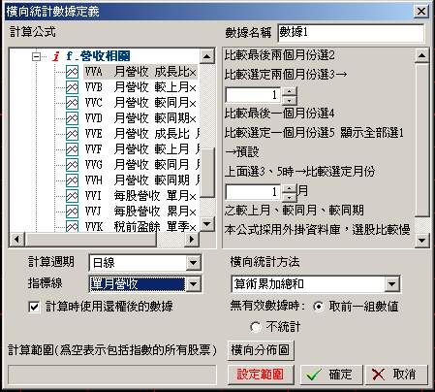Select VVK 稅前盈餘 單季 formula item
This screenshot has height=392, width=435.
140,227
